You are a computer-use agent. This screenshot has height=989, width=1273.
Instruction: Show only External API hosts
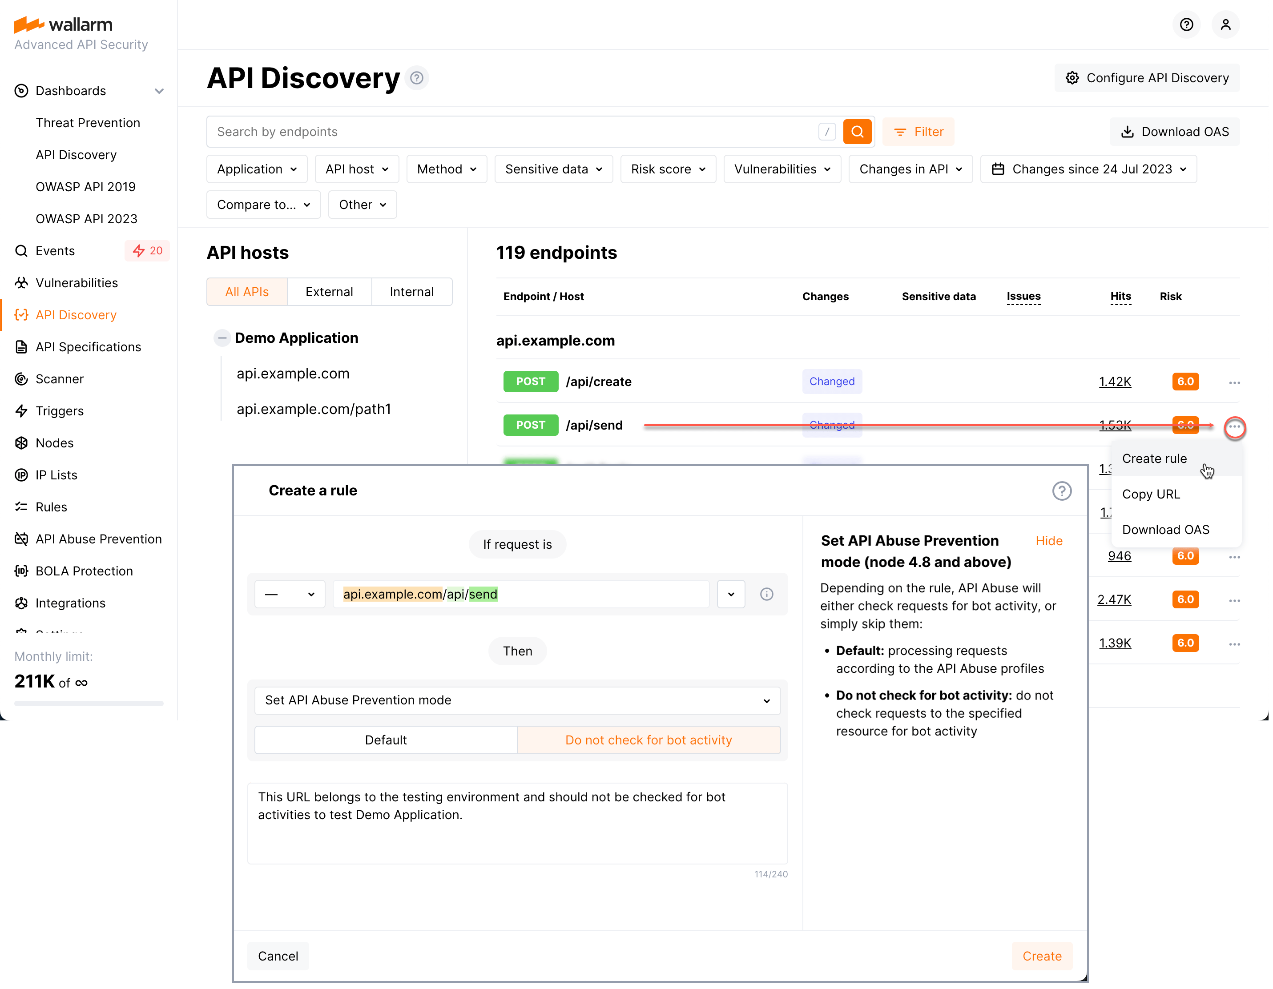pos(329,291)
